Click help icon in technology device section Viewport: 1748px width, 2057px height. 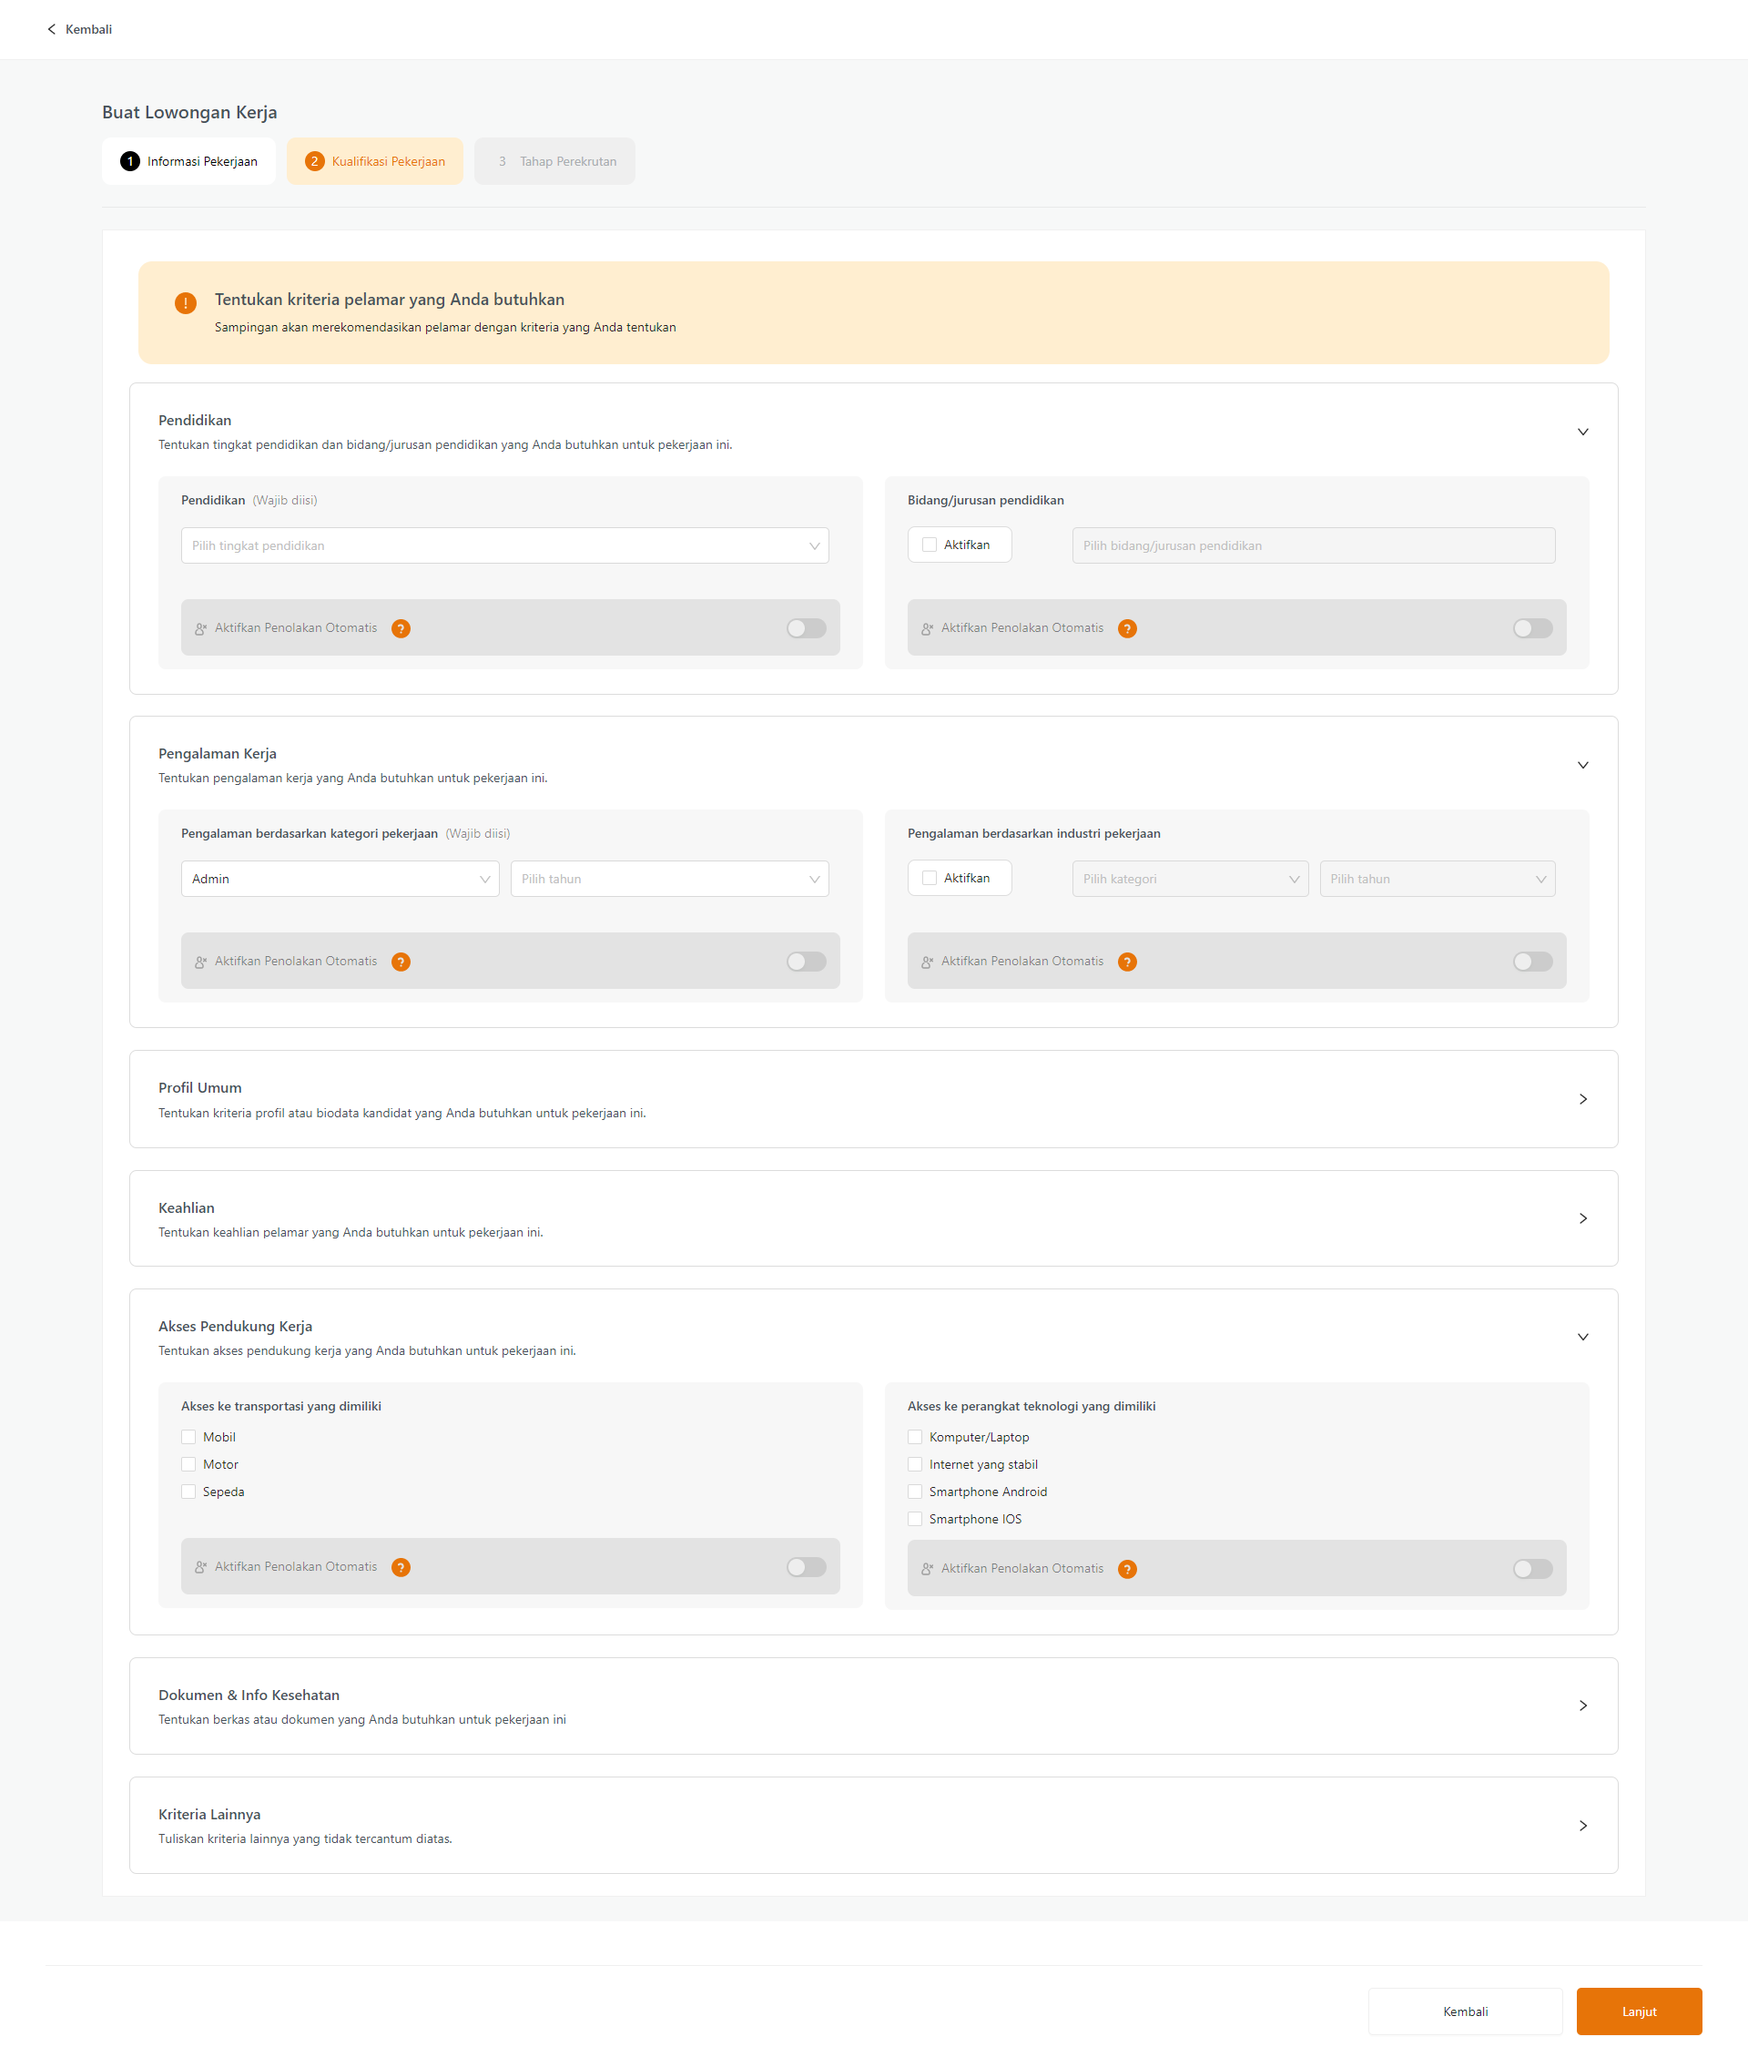pyautogui.click(x=1127, y=1569)
